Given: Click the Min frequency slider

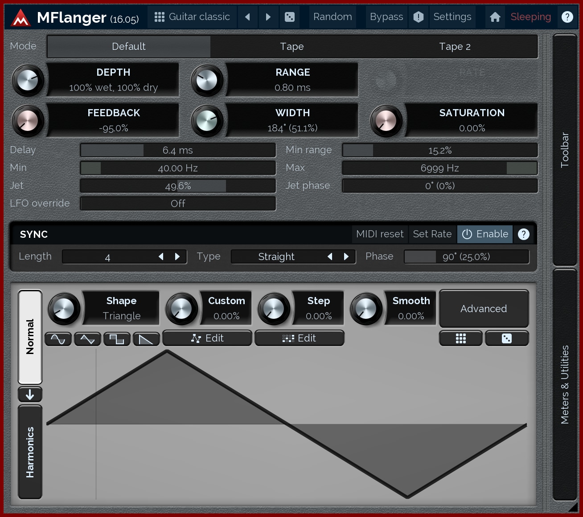Looking at the screenshot, I should tap(178, 168).
